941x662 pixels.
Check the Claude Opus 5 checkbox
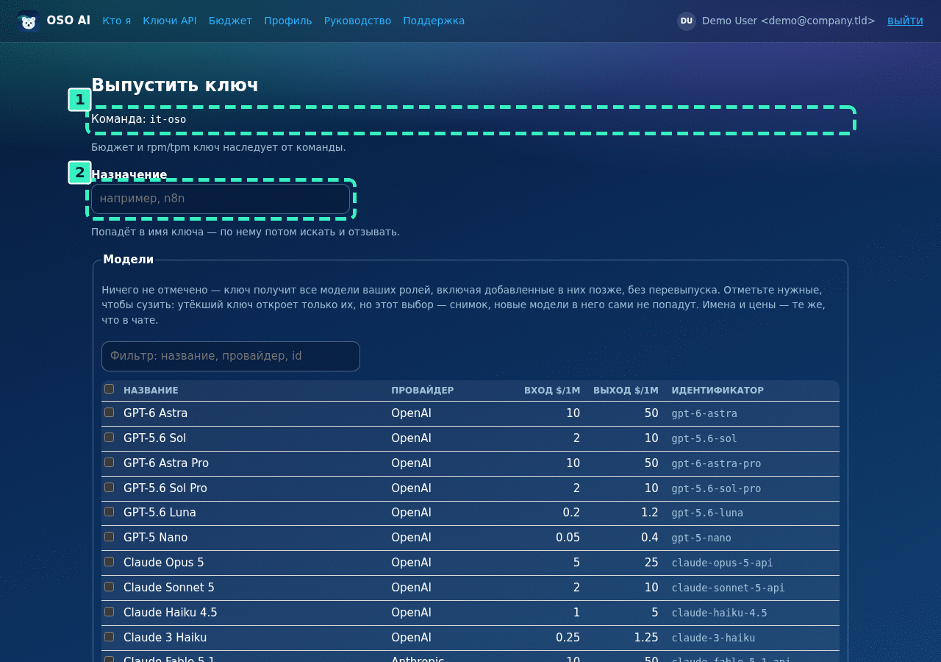tap(109, 562)
